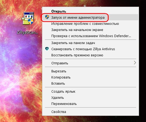Open Исправление проблем с совместимостью
The image size is (146, 122).
point(90,23)
